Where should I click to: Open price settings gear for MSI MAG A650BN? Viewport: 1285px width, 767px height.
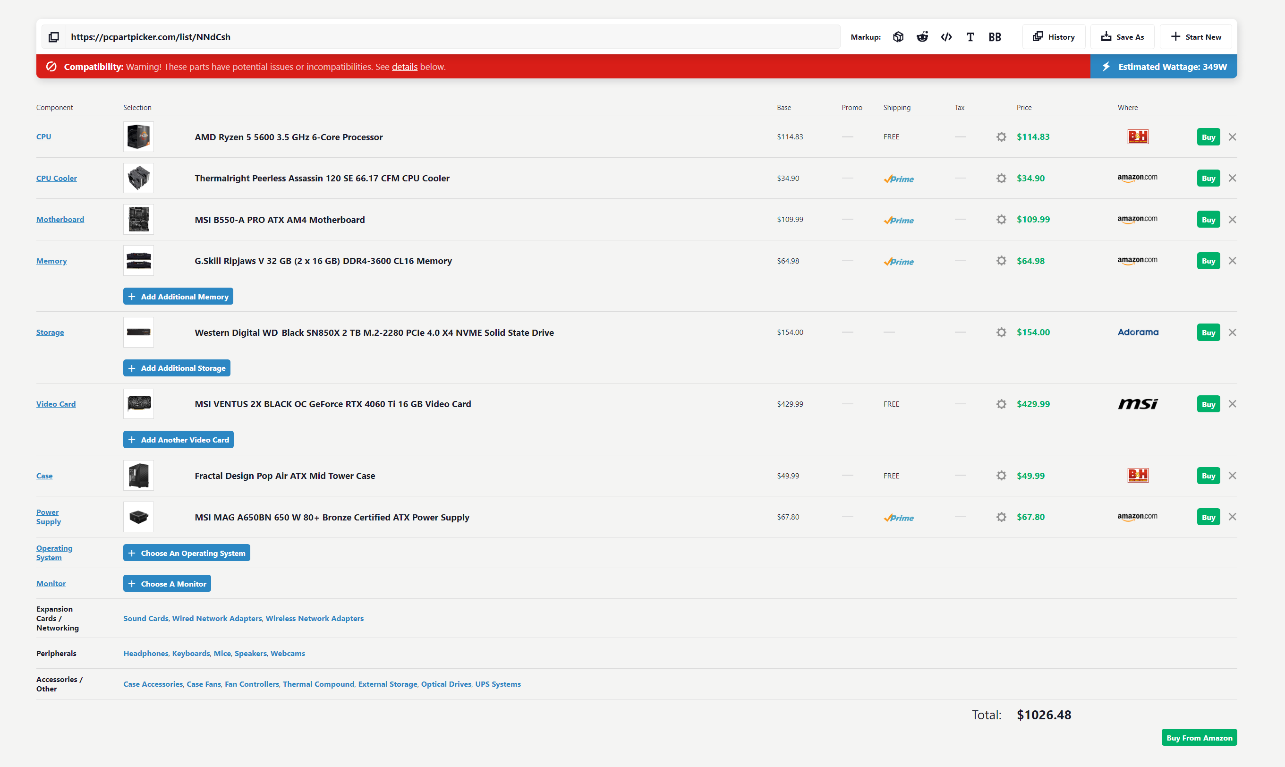click(x=1001, y=517)
